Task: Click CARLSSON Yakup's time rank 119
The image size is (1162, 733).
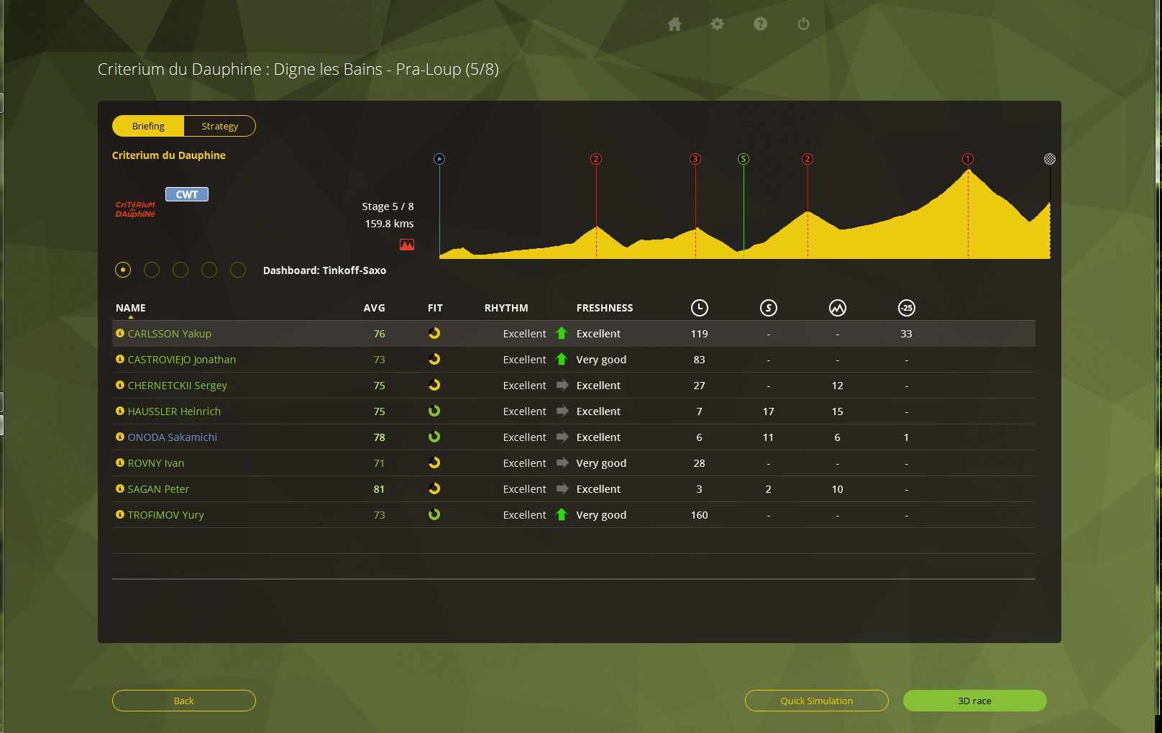Action: (699, 334)
